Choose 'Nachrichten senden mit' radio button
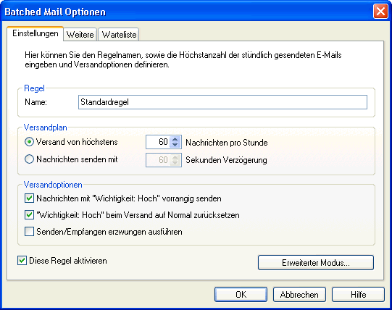 (x=29, y=159)
